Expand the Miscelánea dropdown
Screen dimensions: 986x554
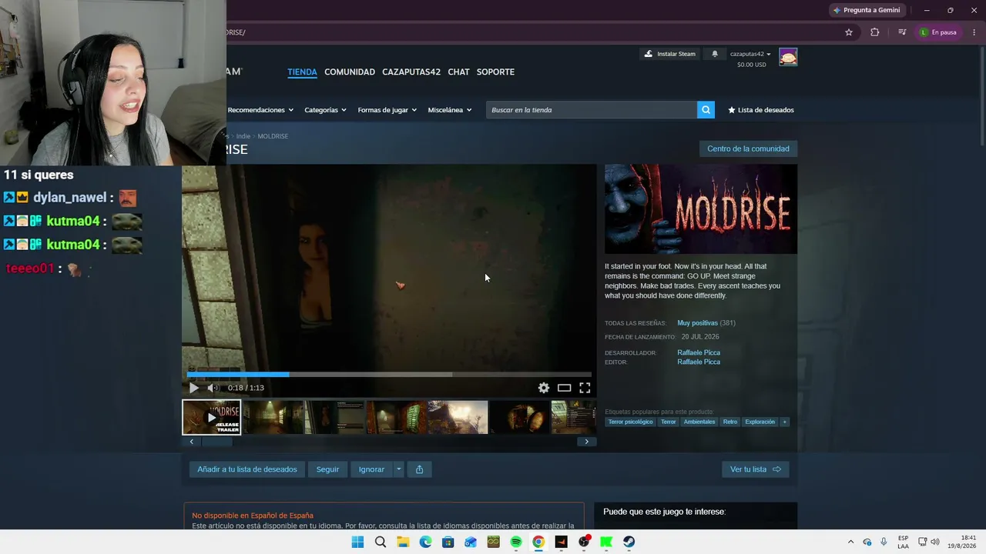coord(450,110)
